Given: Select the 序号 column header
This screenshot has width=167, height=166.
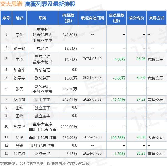Looking at the screenshot, I should pyautogui.click(x=6, y=18).
